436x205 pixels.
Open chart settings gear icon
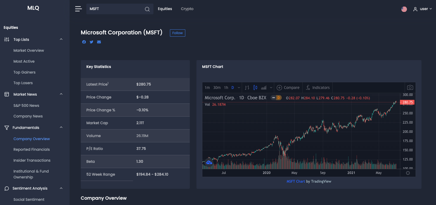pos(408,173)
